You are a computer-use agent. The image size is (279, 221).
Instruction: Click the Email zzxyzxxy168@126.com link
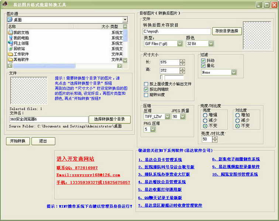point(88,175)
